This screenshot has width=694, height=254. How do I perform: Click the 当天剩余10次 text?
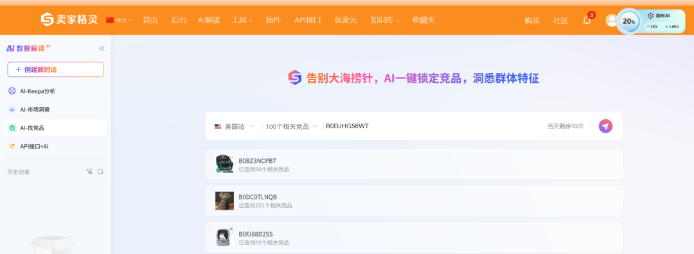coord(565,126)
